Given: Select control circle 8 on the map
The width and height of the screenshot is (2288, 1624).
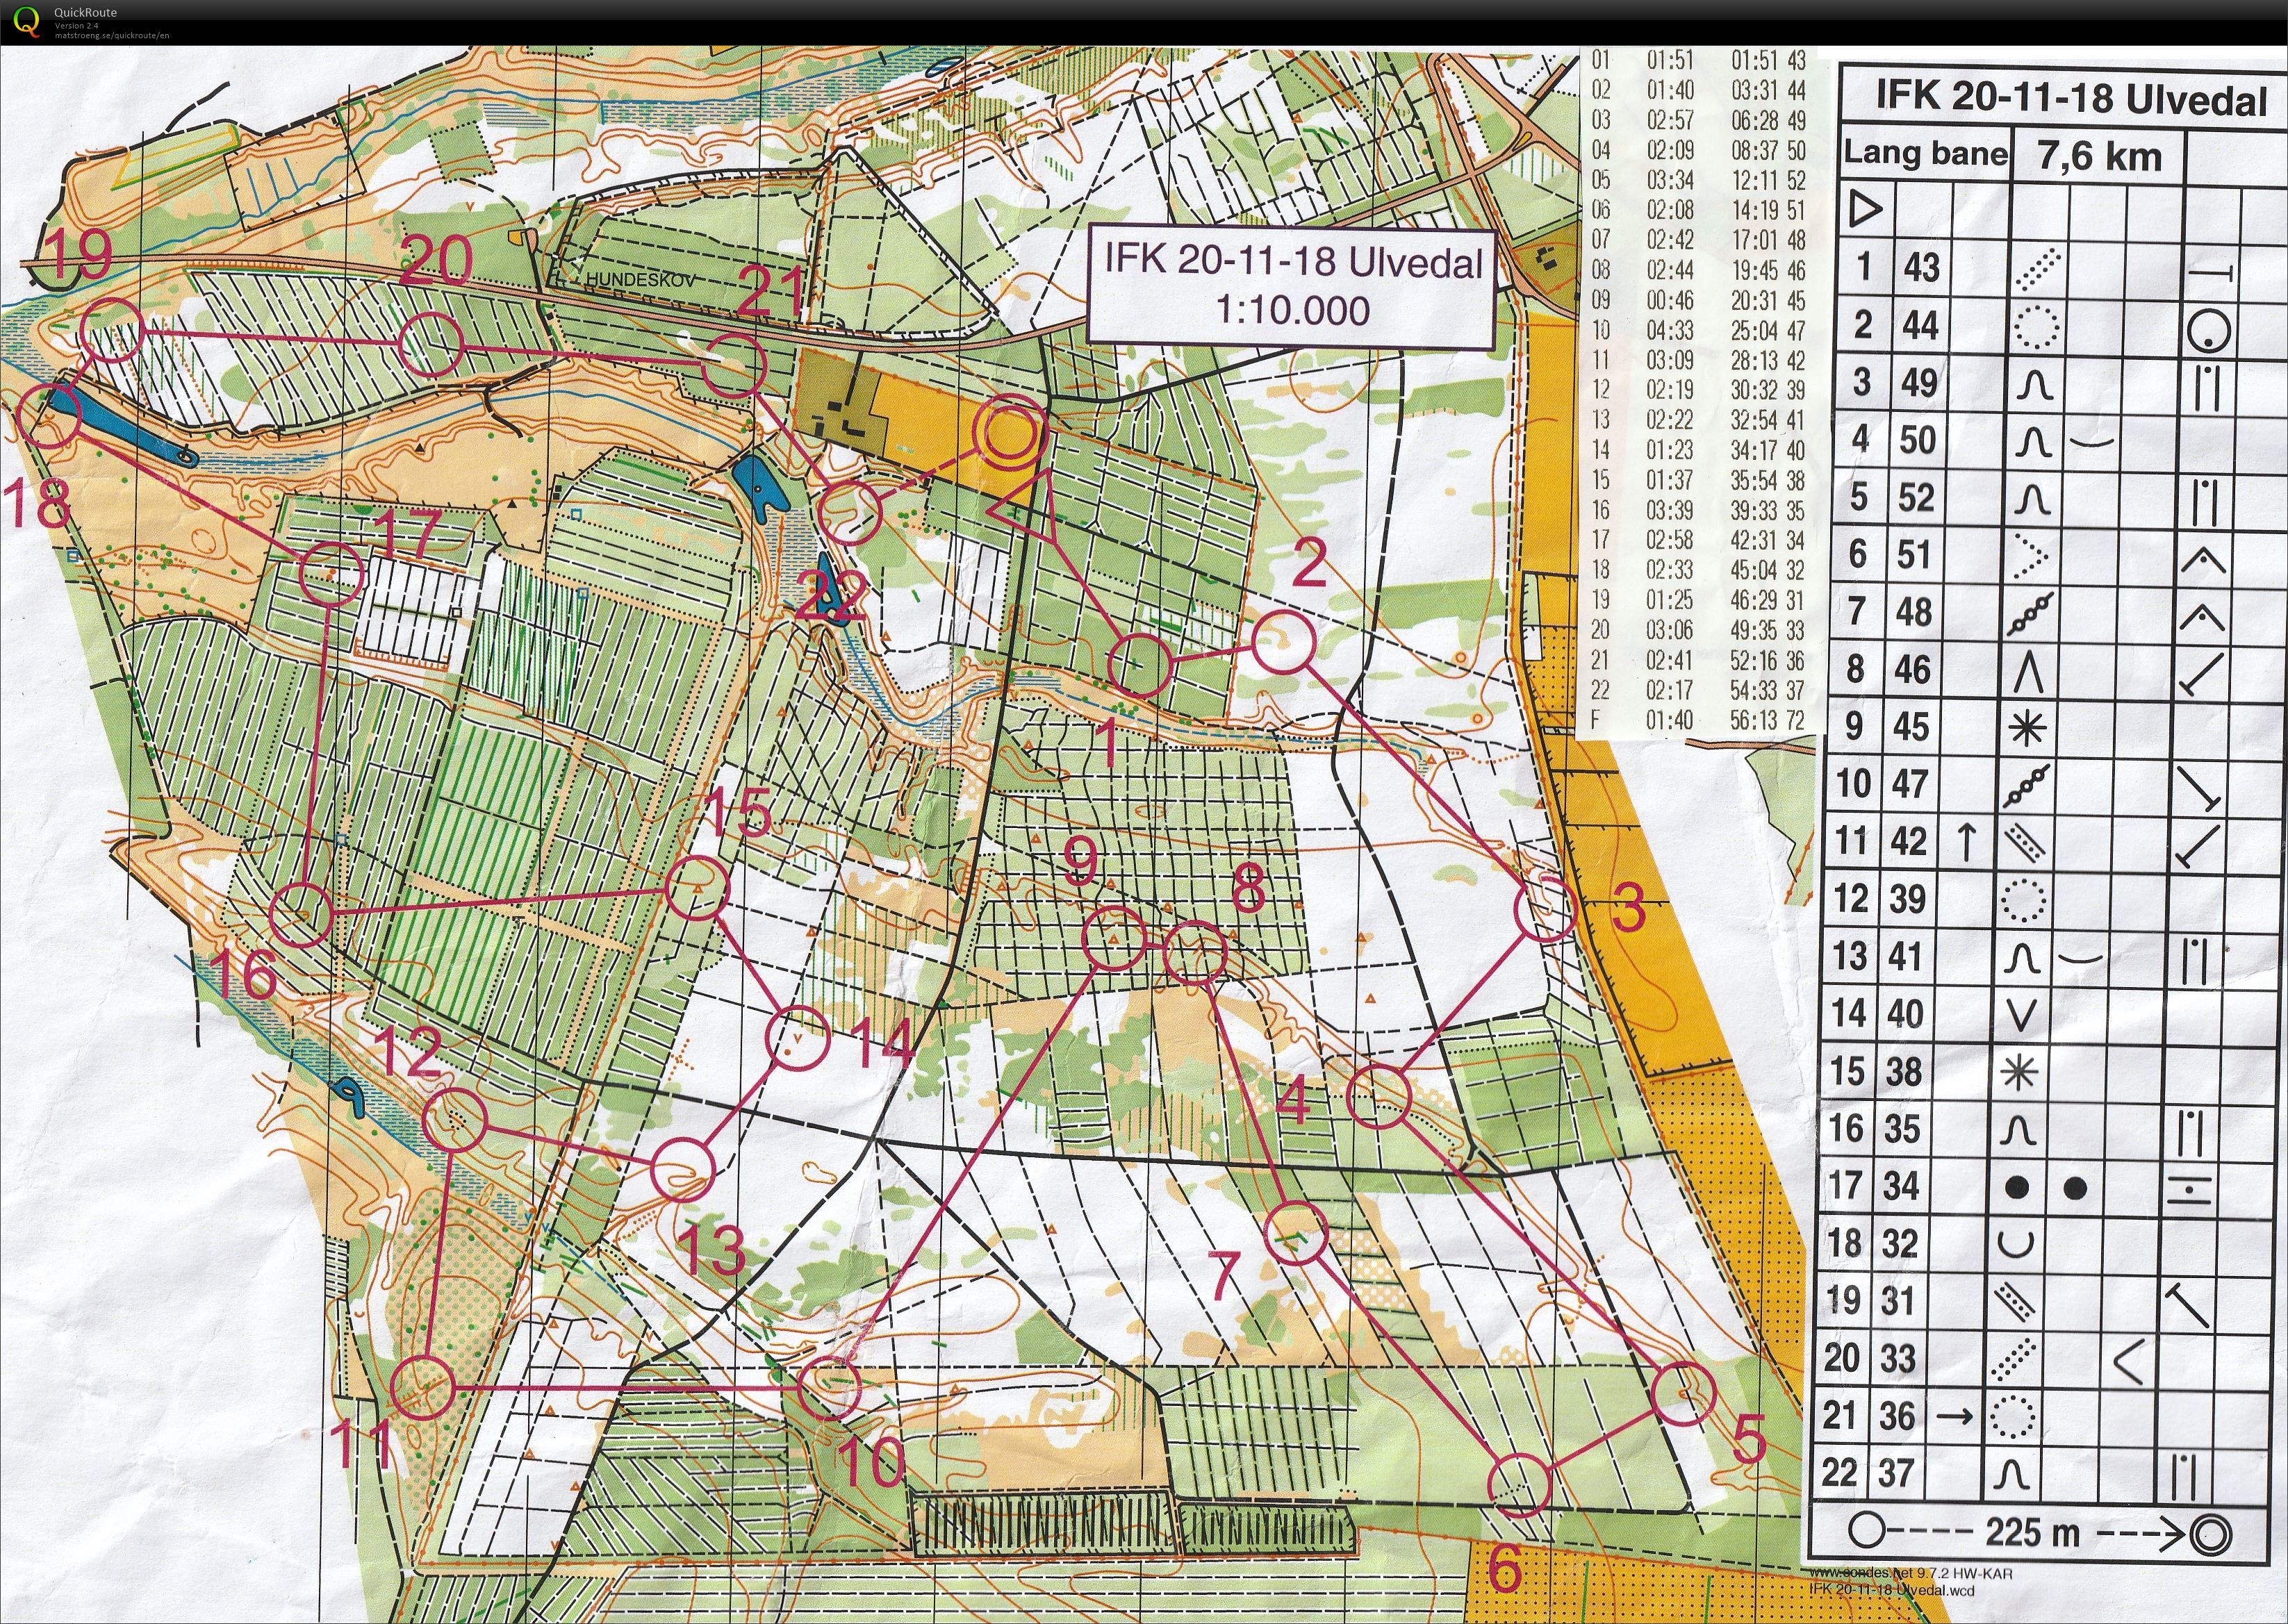Looking at the screenshot, I should (x=1196, y=953).
